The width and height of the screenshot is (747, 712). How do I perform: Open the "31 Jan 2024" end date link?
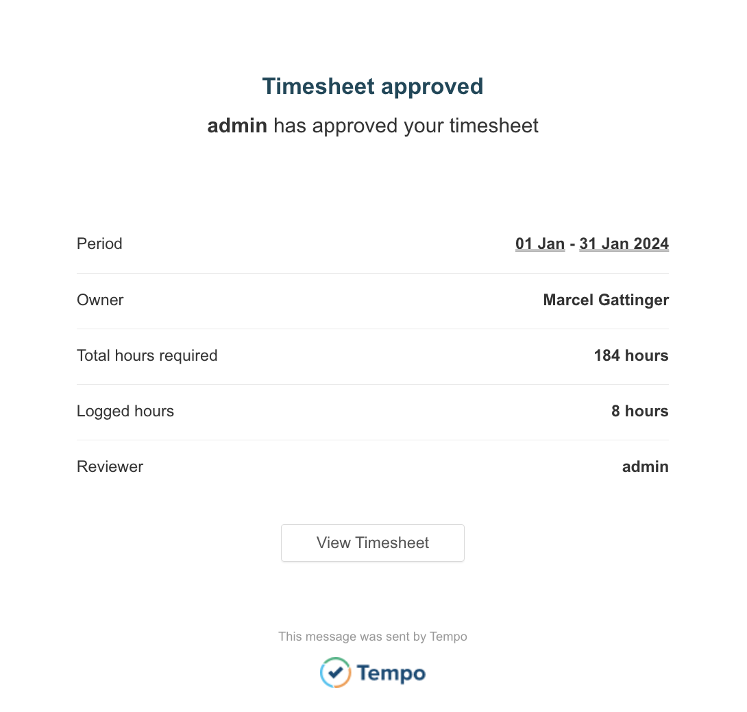tap(624, 244)
